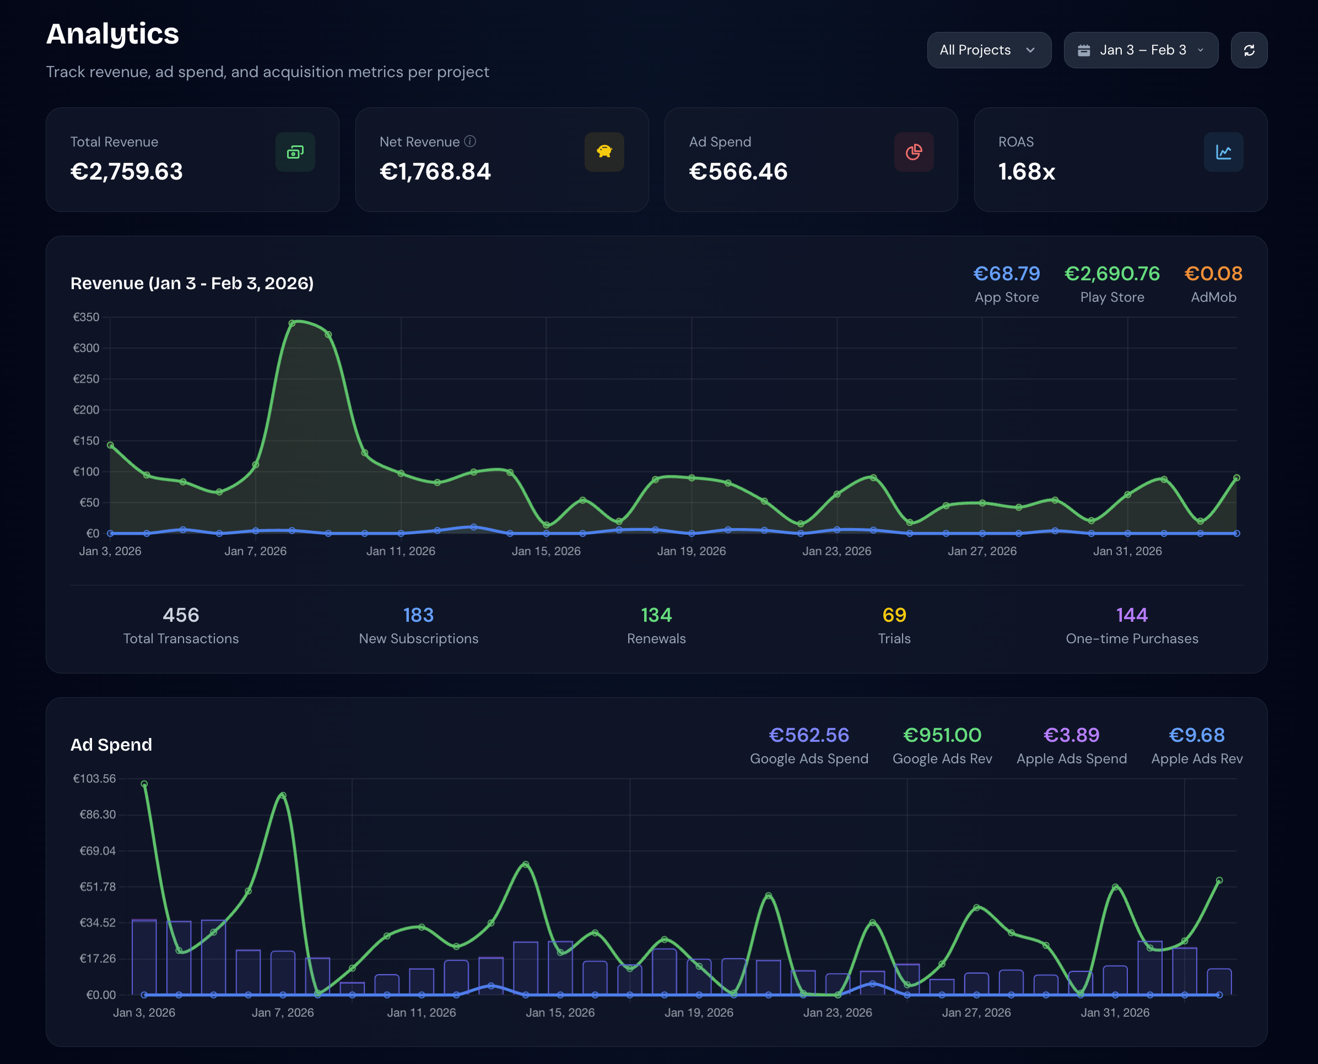Click the chevron on the All Projects selector
The height and width of the screenshot is (1064, 1318).
1030,50
